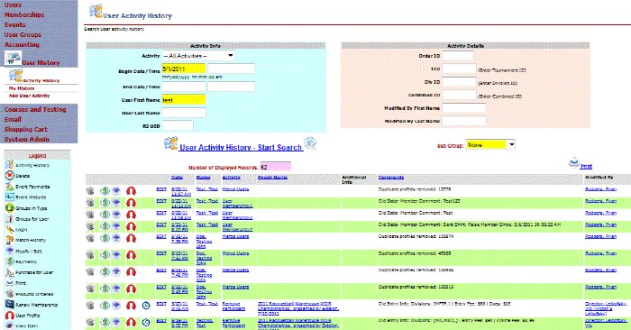The height and width of the screenshot is (330, 631).
Task: Open Merge Users activity link in 101874 row
Action: tap(235, 236)
